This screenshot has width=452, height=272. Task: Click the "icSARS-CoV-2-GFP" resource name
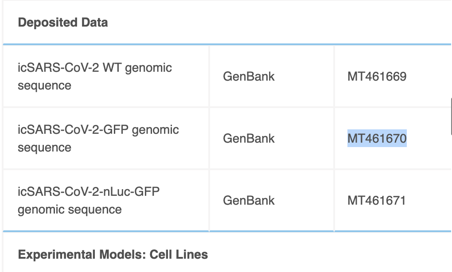(x=73, y=130)
